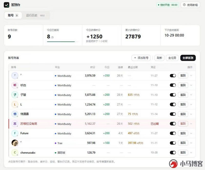The image size is (205, 170).
Task: Disable the 苏格拉没有底 account switch
Action: 173,124
